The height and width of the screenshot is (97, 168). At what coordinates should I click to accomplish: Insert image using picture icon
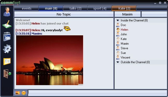pos(17,93)
